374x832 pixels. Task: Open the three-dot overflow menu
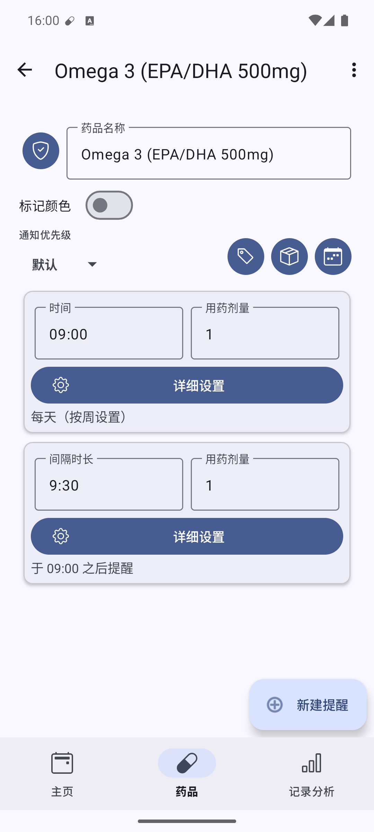(x=354, y=70)
